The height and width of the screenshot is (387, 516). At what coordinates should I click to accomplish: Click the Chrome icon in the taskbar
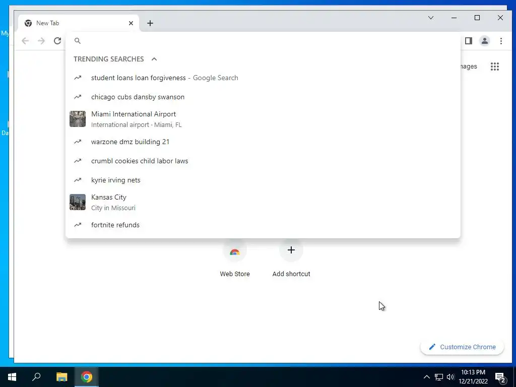tap(87, 377)
